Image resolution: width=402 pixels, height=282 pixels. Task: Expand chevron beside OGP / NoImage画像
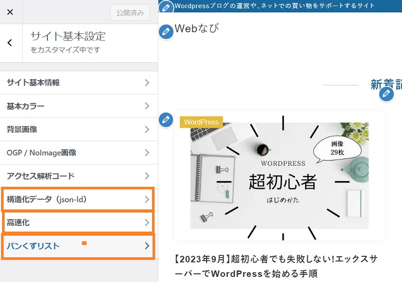(x=147, y=152)
